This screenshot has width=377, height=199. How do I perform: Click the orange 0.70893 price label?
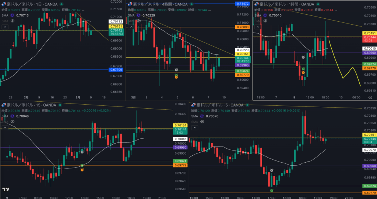point(242,27)
